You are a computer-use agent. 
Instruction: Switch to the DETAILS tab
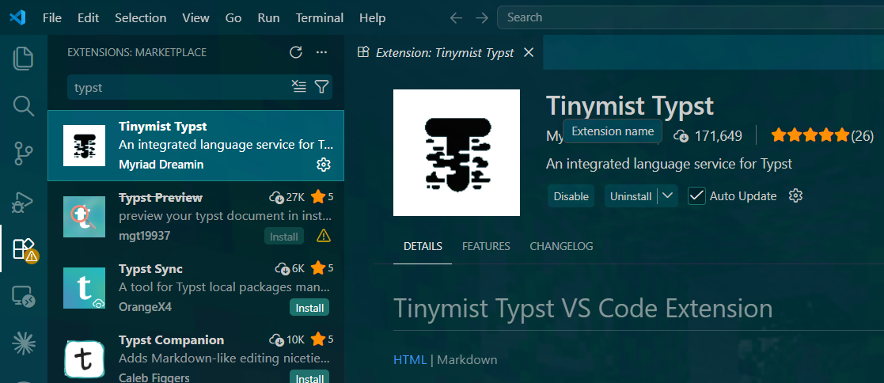(x=423, y=246)
